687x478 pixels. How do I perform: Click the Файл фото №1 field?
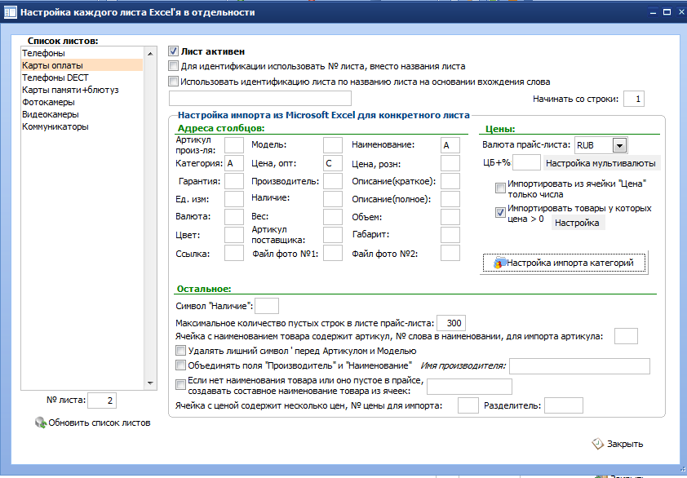point(333,253)
